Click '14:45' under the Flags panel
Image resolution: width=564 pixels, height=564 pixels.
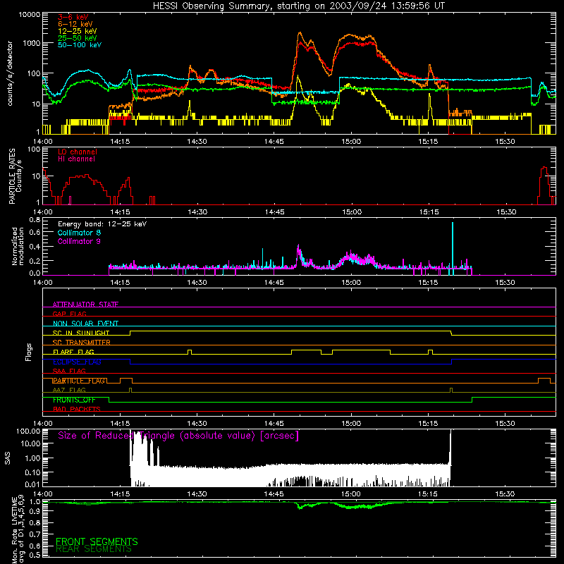click(x=274, y=424)
